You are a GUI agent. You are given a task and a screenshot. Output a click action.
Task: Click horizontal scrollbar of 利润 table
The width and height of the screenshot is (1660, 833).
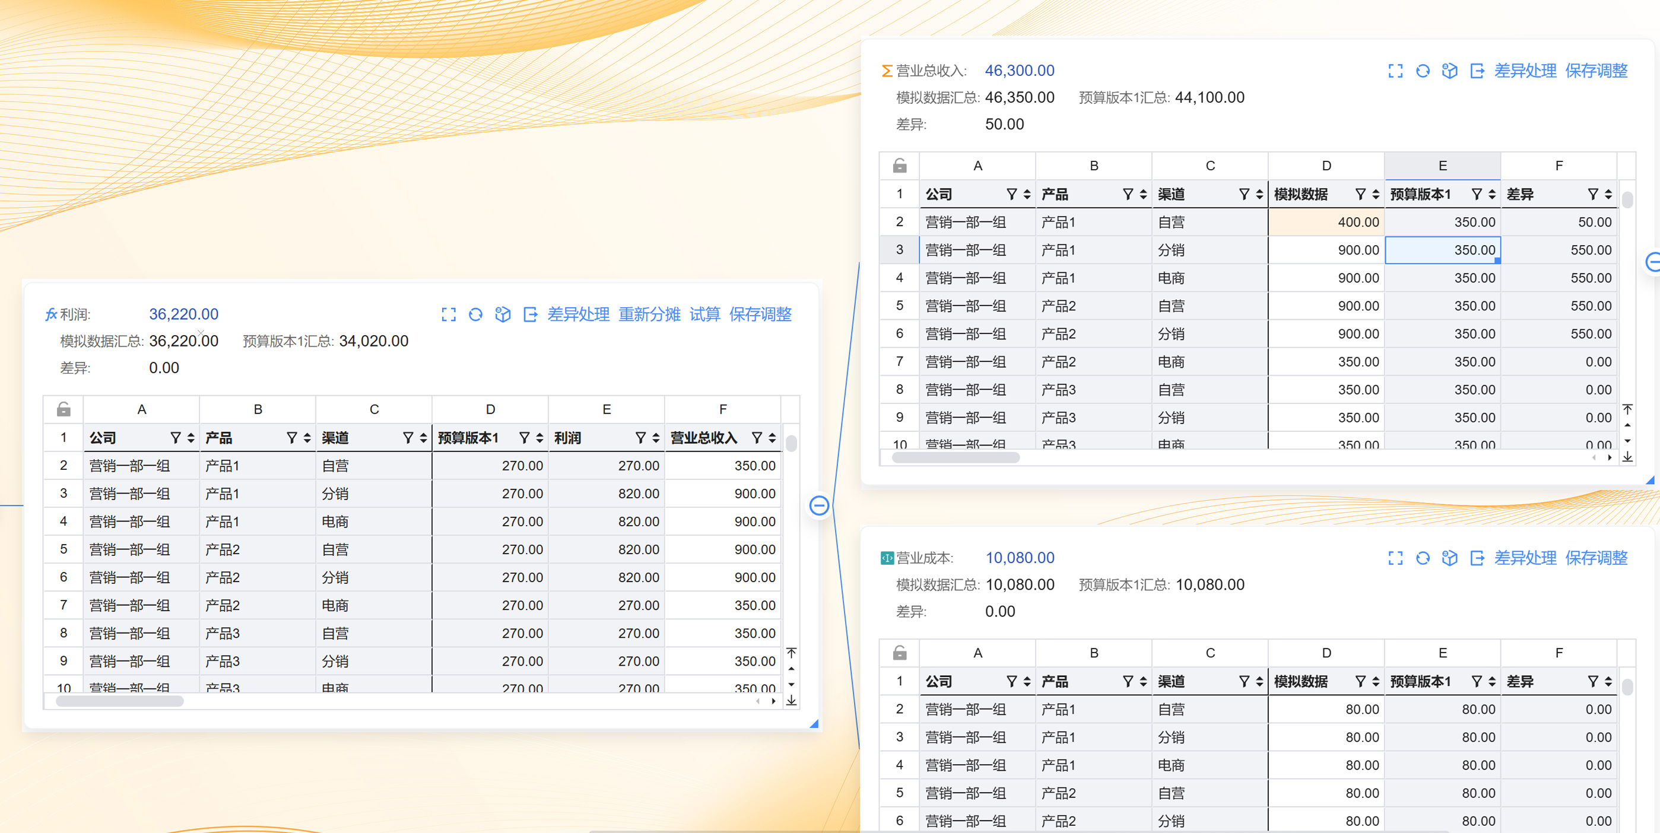point(120,701)
